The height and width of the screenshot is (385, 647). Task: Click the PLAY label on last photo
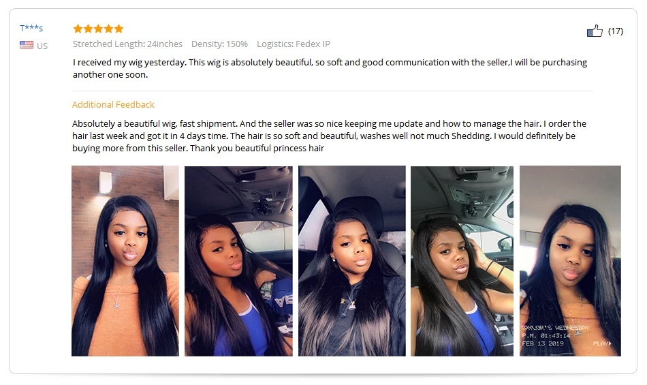pos(602,343)
